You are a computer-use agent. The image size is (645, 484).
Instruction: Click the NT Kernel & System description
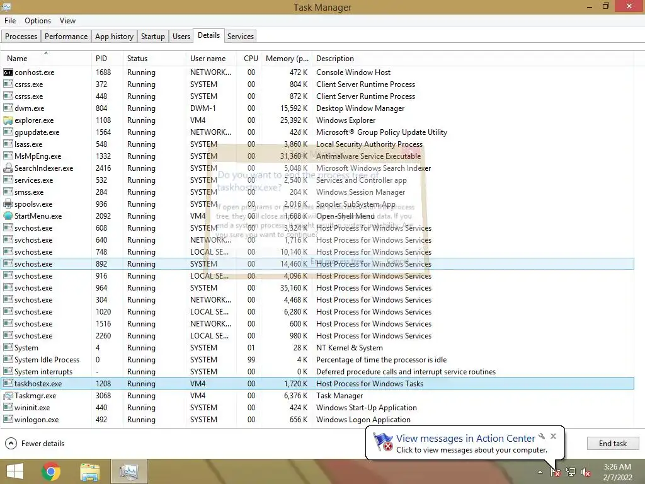pyautogui.click(x=349, y=348)
